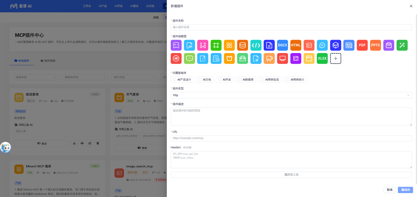The image size is (417, 197).
Task: Tick the AI开发 agent checkbox
Action: point(220,80)
